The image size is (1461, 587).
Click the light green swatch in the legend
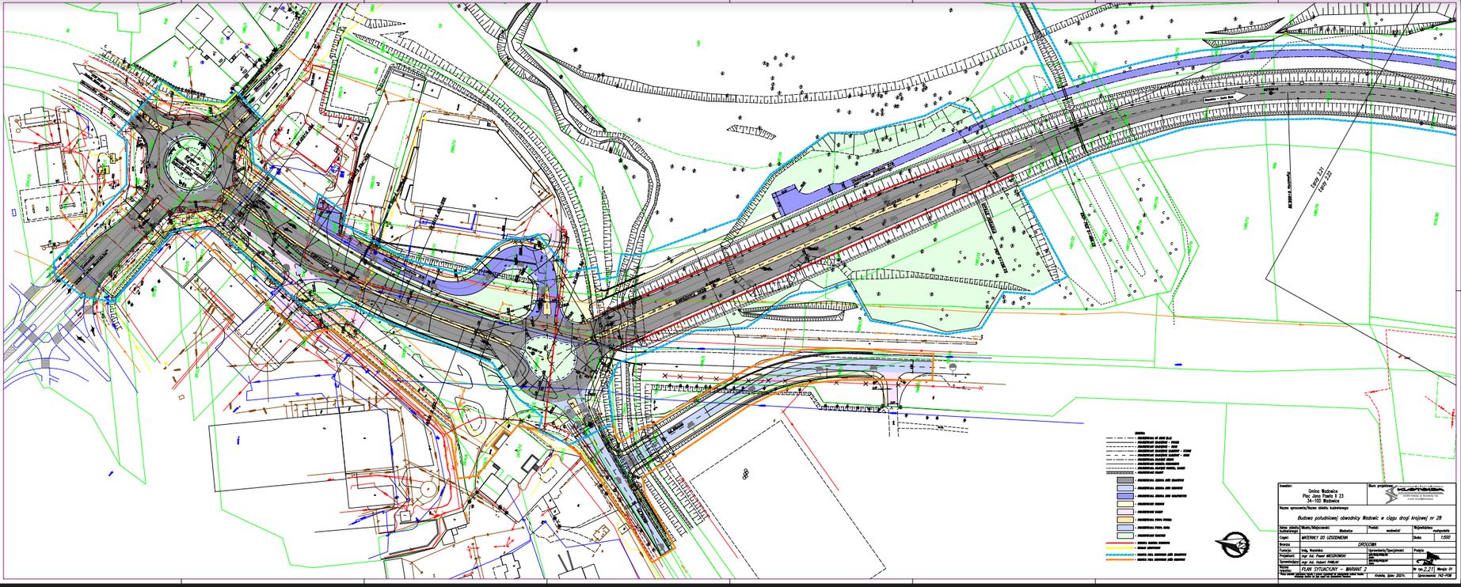pos(1126,536)
